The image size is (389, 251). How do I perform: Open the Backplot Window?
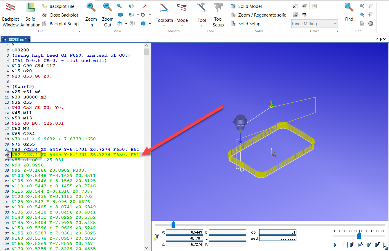click(10, 15)
